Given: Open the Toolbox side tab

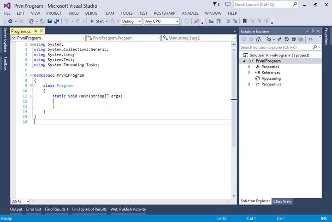Looking at the screenshot, I should coord(5,63).
